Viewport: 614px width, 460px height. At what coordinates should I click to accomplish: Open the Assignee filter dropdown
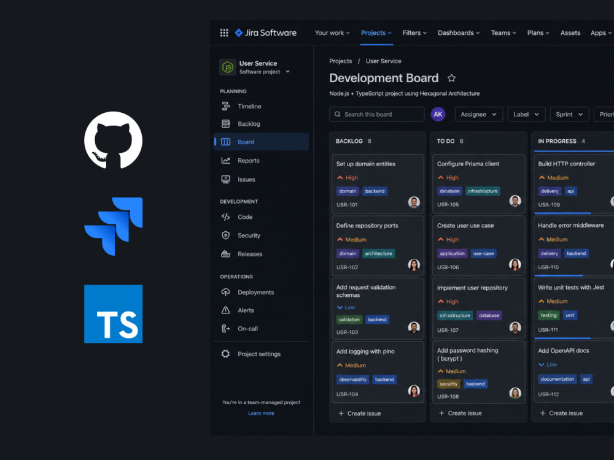tap(478, 114)
